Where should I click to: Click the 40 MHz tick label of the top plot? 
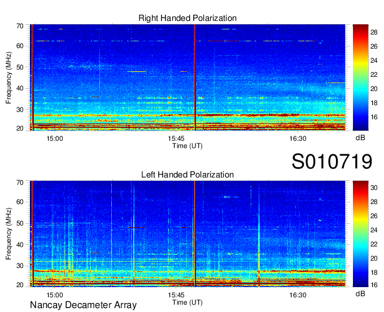20,88
